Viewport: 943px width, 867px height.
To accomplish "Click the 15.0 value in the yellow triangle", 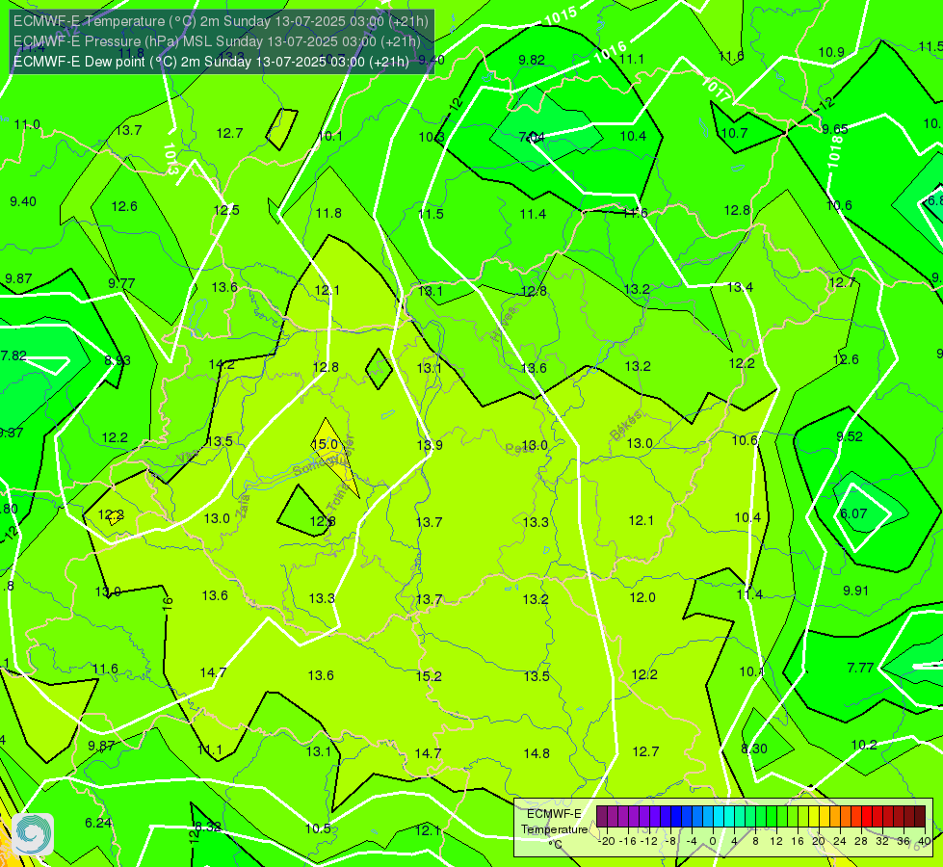I will click(325, 444).
